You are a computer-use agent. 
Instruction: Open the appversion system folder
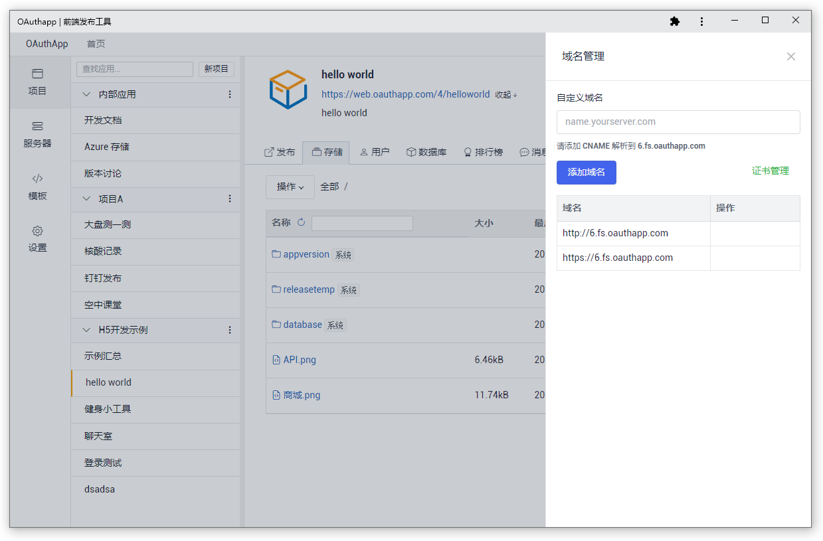(306, 254)
